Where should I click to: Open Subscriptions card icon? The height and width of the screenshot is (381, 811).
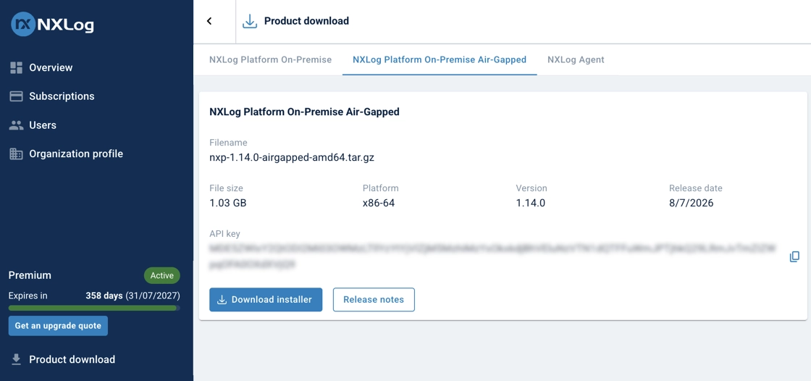pyautogui.click(x=16, y=96)
